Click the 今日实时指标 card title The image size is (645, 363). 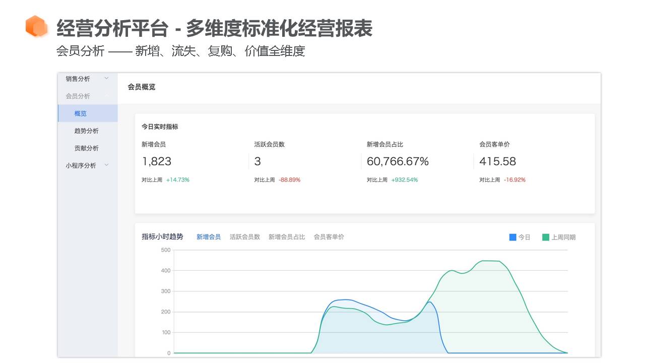(160, 127)
